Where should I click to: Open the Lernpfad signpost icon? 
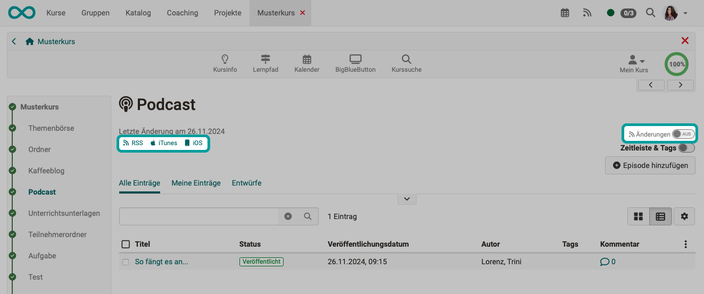tap(266, 60)
